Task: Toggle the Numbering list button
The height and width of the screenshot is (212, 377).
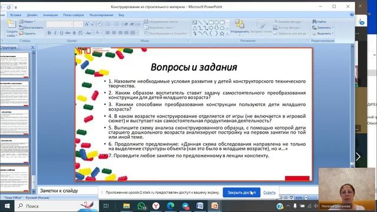Action: click(117, 24)
